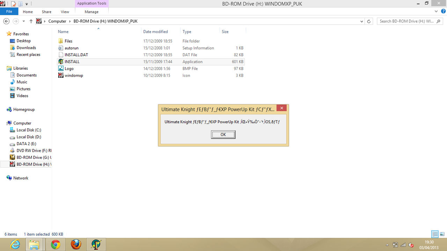Open Local Disk (D:) in the sidebar
The width and height of the screenshot is (447, 251).
(x=29, y=137)
